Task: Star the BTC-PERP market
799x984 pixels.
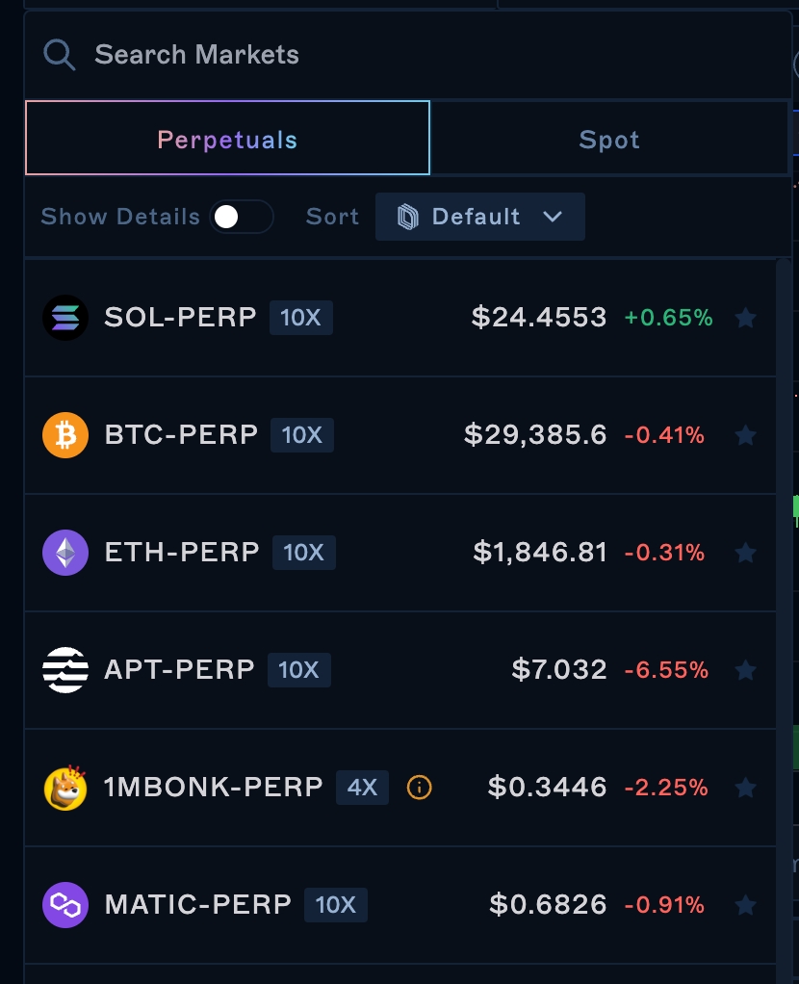Action: point(745,435)
